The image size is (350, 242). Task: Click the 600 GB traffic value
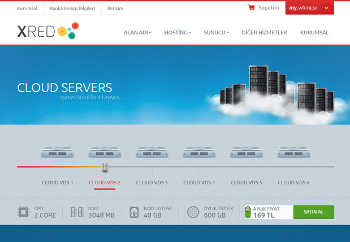[x=214, y=215]
